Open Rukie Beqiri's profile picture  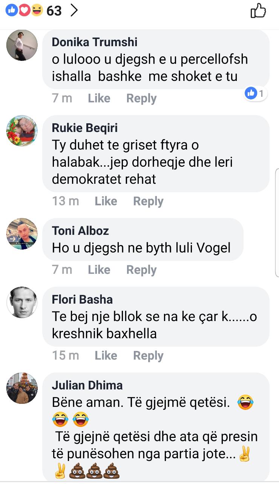click(x=22, y=131)
